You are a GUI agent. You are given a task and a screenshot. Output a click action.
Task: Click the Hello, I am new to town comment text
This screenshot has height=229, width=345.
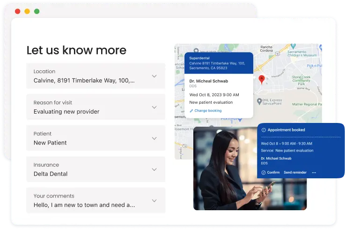click(84, 205)
